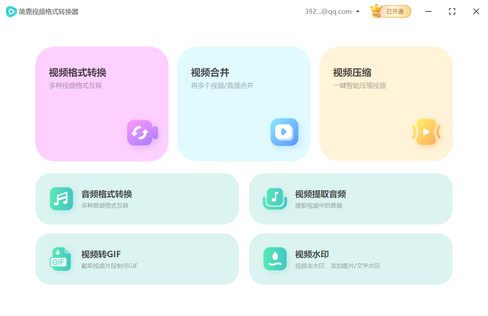This screenshot has width=488, height=316.
Task: Open the 视频压缩 feature card
Action: (386, 104)
